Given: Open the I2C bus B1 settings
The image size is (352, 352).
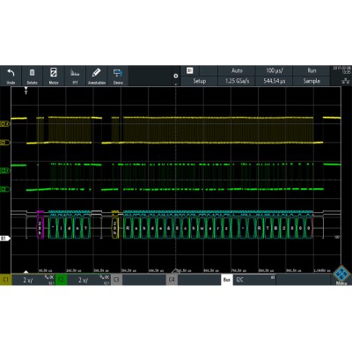Looking at the screenshot, I should pyautogui.click(x=254, y=280).
